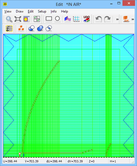This screenshot has width=137, height=166.
Task: Toggle the checkbox grid selection icon
Action: tap(37, 19)
